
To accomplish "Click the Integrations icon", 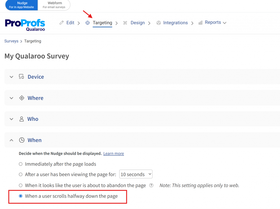I will click(158, 23).
